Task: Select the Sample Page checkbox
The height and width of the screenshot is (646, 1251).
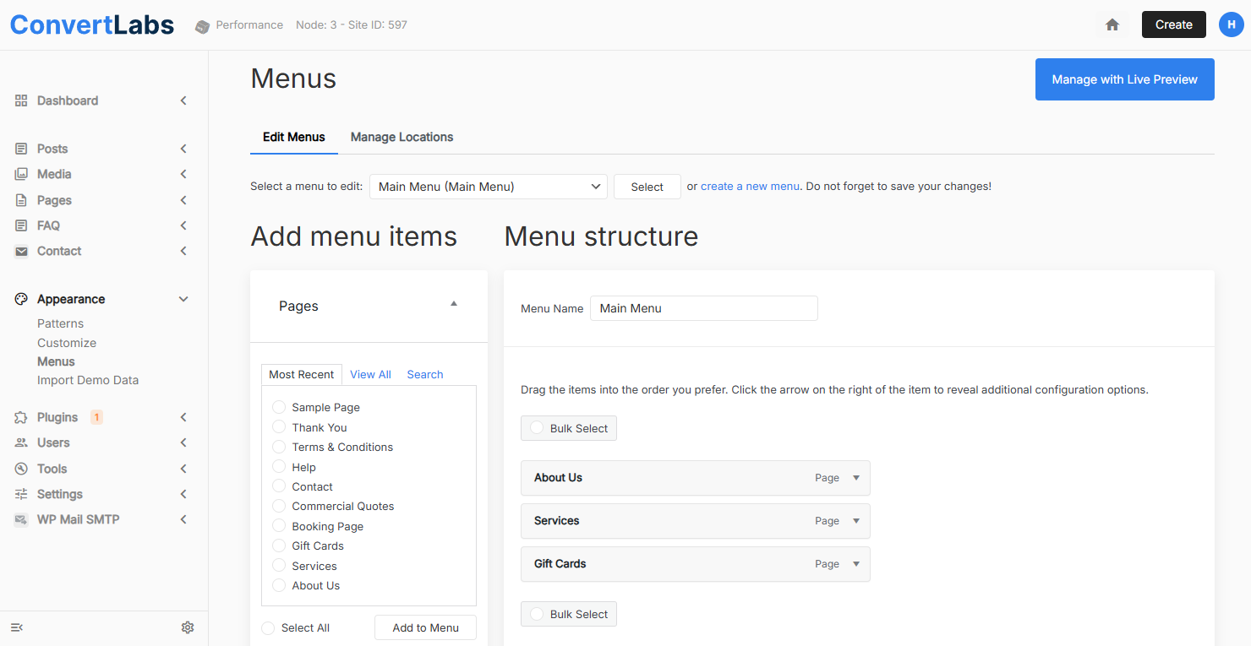Action: pos(279,407)
